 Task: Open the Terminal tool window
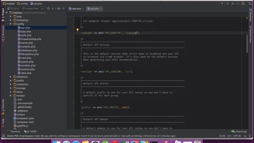click(x=13, y=131)
